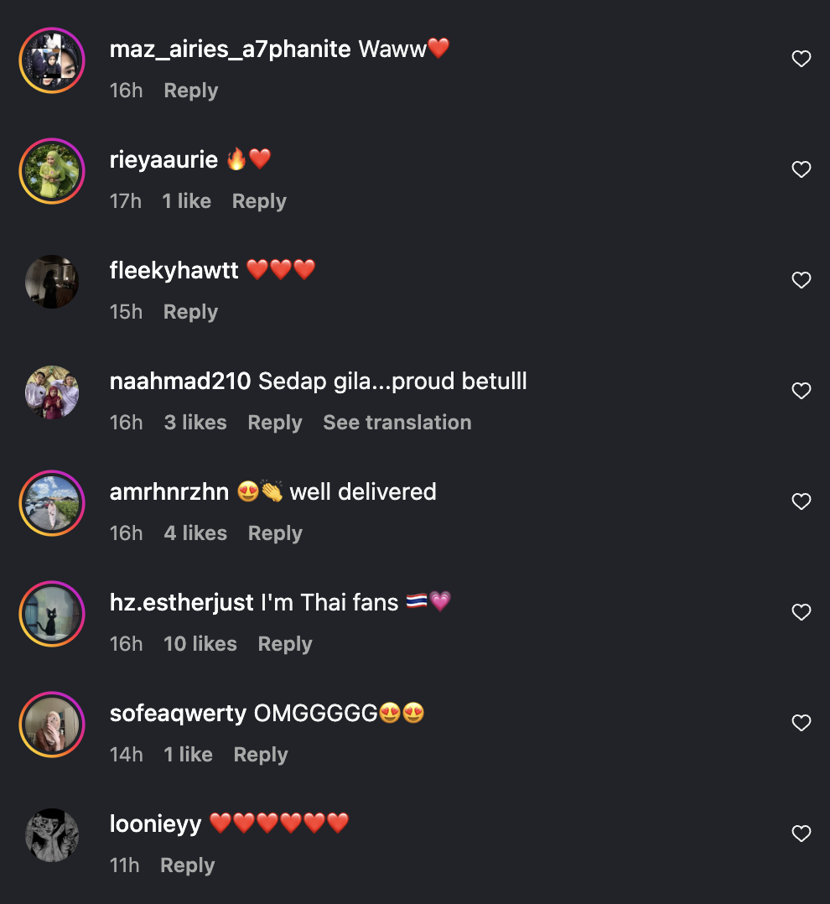Like the naahmad210 comment heart icon
This screenshot has height=904, width=830.
point(801,390)
